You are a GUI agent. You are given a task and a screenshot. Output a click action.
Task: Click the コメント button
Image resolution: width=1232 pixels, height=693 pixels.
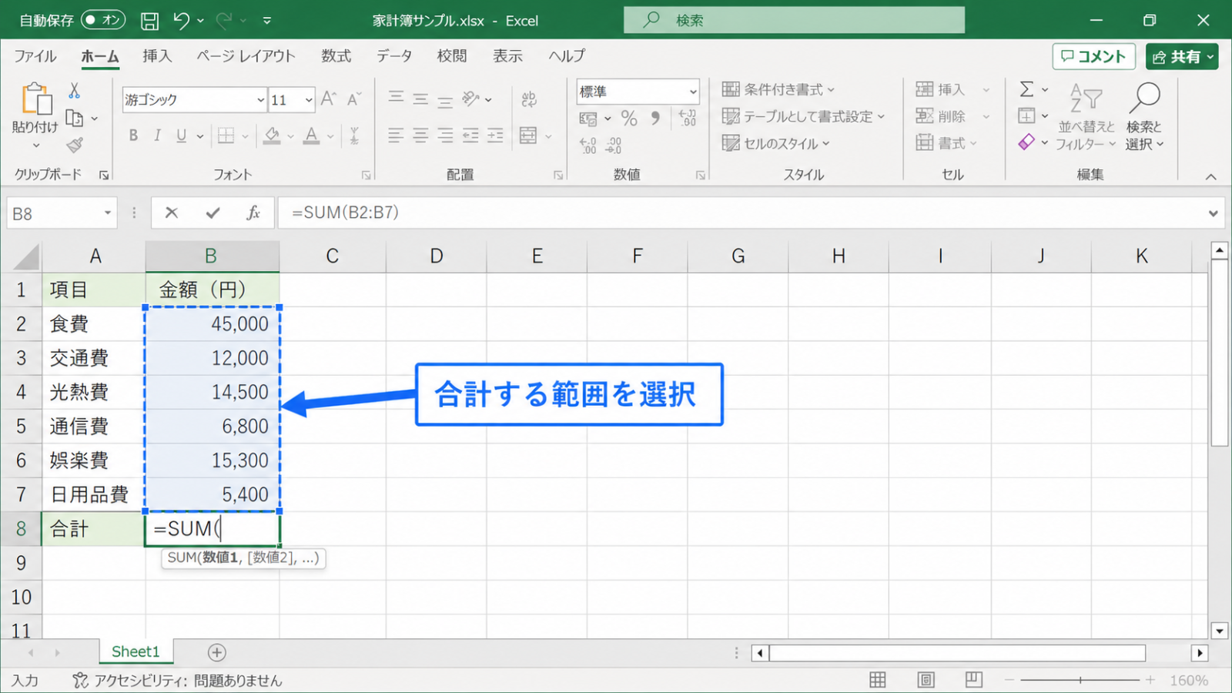(x=1093, y=56)
